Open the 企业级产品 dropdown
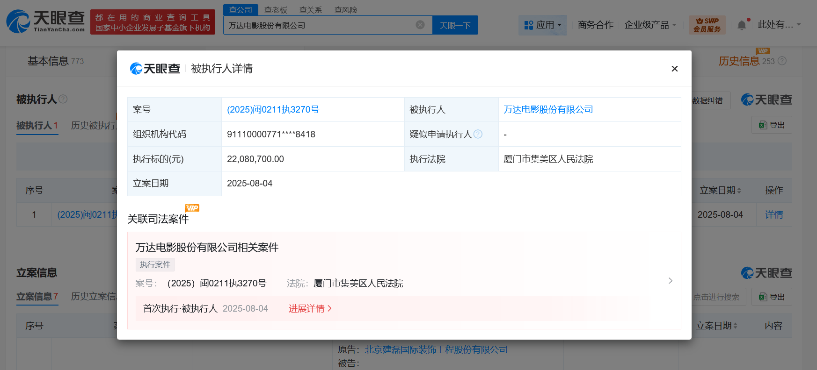Image resolution: width=817 pixels, height=370 pixels. [x=650, y=25]
